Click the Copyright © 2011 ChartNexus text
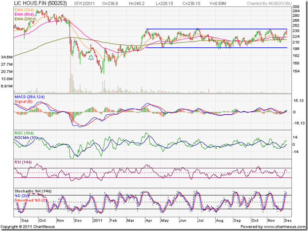The height and width of the screenshot is (231, 308). click(x=28, y=227)
